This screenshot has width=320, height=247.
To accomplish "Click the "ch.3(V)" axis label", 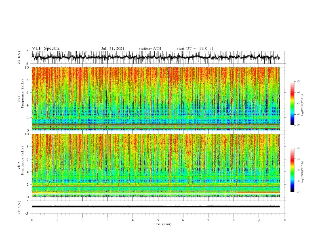I will [19, 207].
